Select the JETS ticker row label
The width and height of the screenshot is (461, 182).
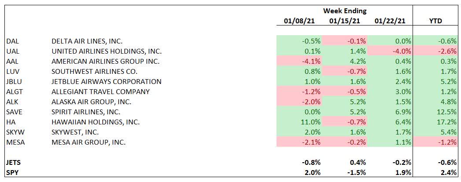coord(13,162)
